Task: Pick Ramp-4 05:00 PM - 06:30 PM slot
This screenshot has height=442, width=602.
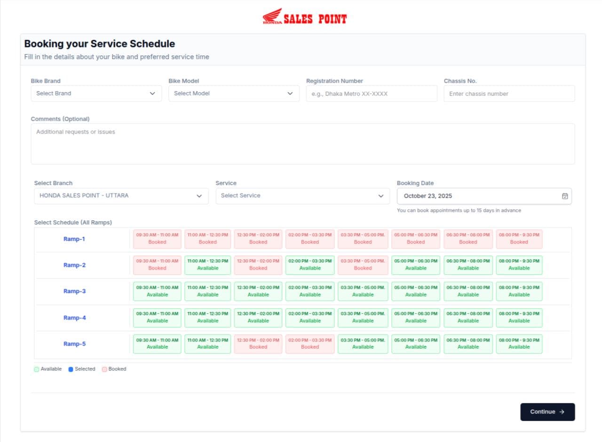Action: pyautogui.click(x=416, y=318)
